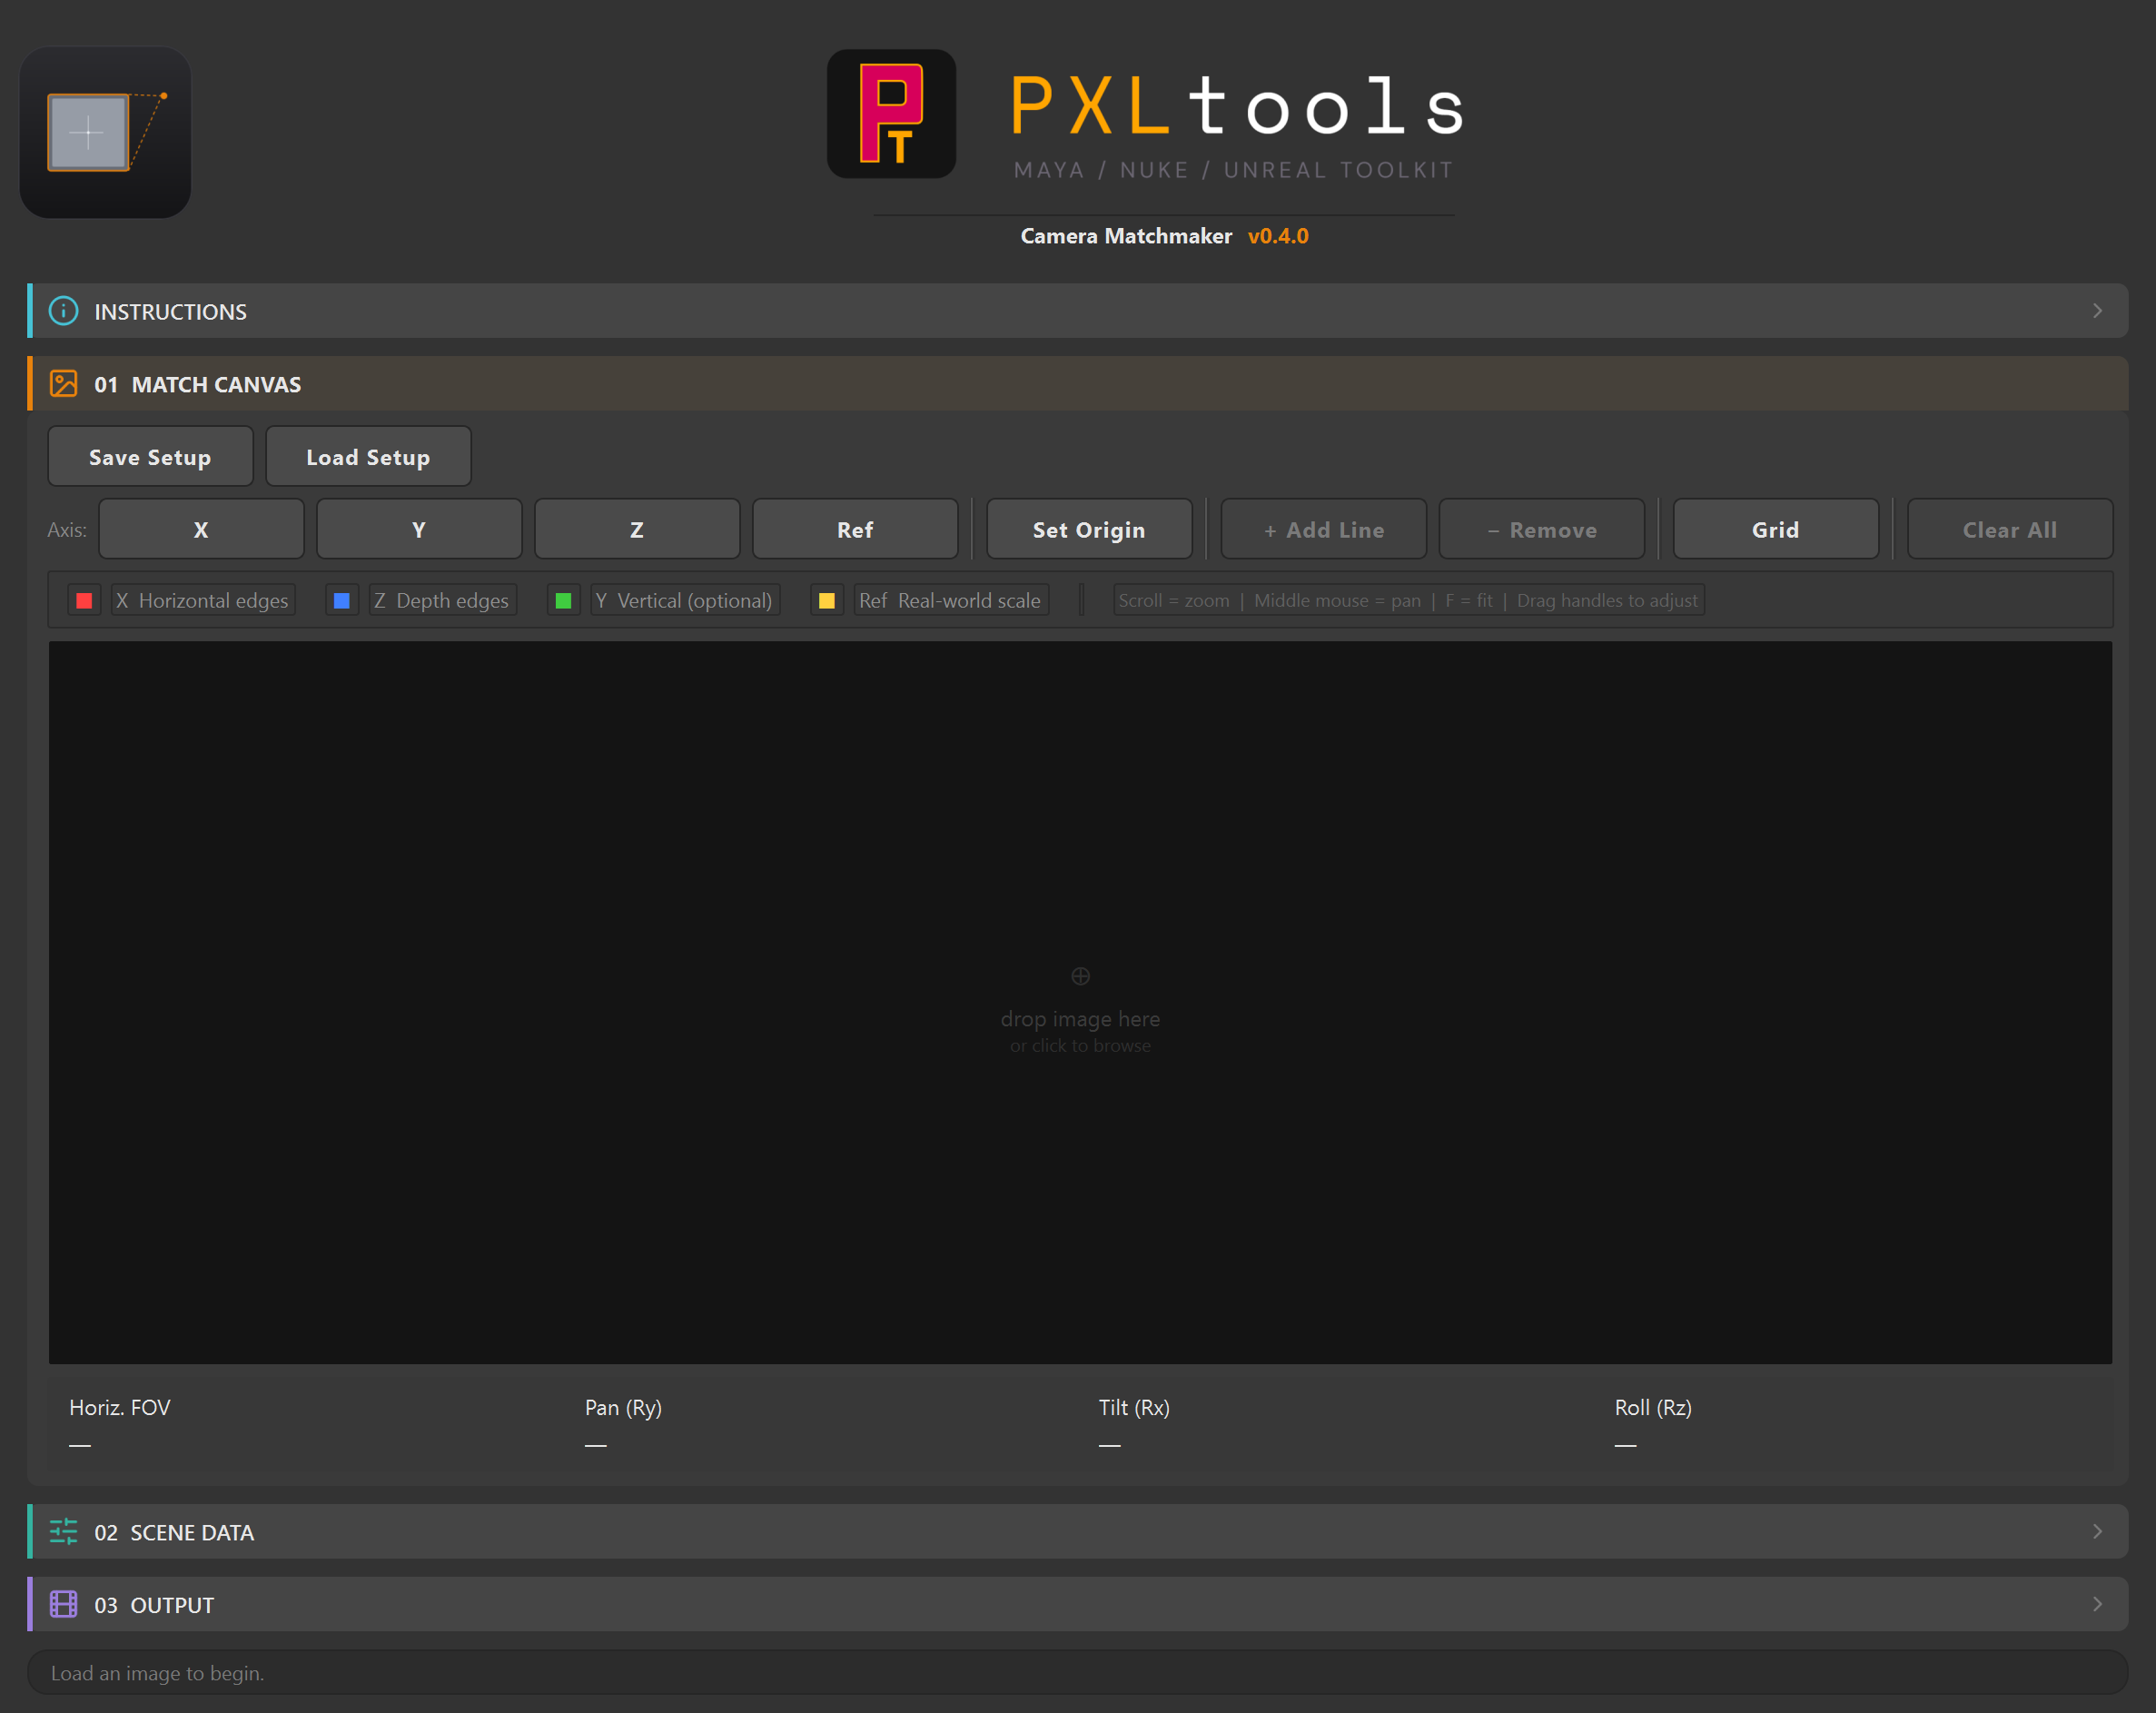
Task: Expand the Instructions section chevron
Action: [2097, 311]
